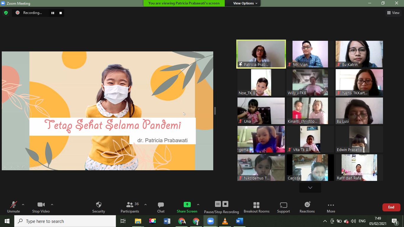Select the Vita Tk A video tile
Screen dimensions: 404x227
(310, 139)
